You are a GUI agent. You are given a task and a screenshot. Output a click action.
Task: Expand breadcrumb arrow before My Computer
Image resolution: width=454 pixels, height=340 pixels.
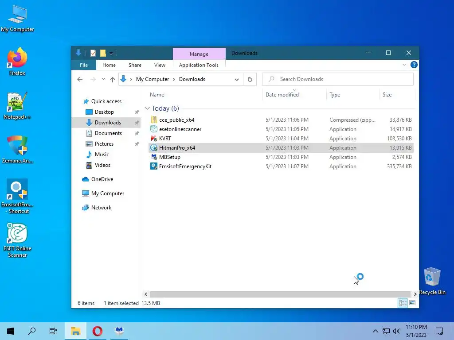point(131,80)
